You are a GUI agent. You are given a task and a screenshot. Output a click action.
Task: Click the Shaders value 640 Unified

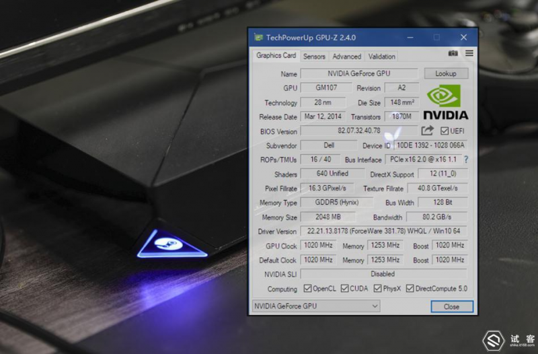pyautogui.click(x=332, y=174)
